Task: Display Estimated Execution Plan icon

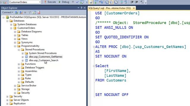Action: coord(82,2)
